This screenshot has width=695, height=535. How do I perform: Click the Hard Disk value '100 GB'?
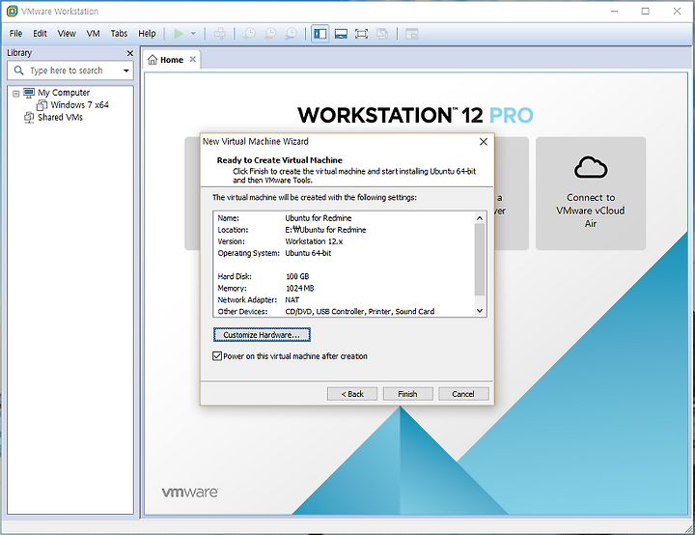[297, 276]
